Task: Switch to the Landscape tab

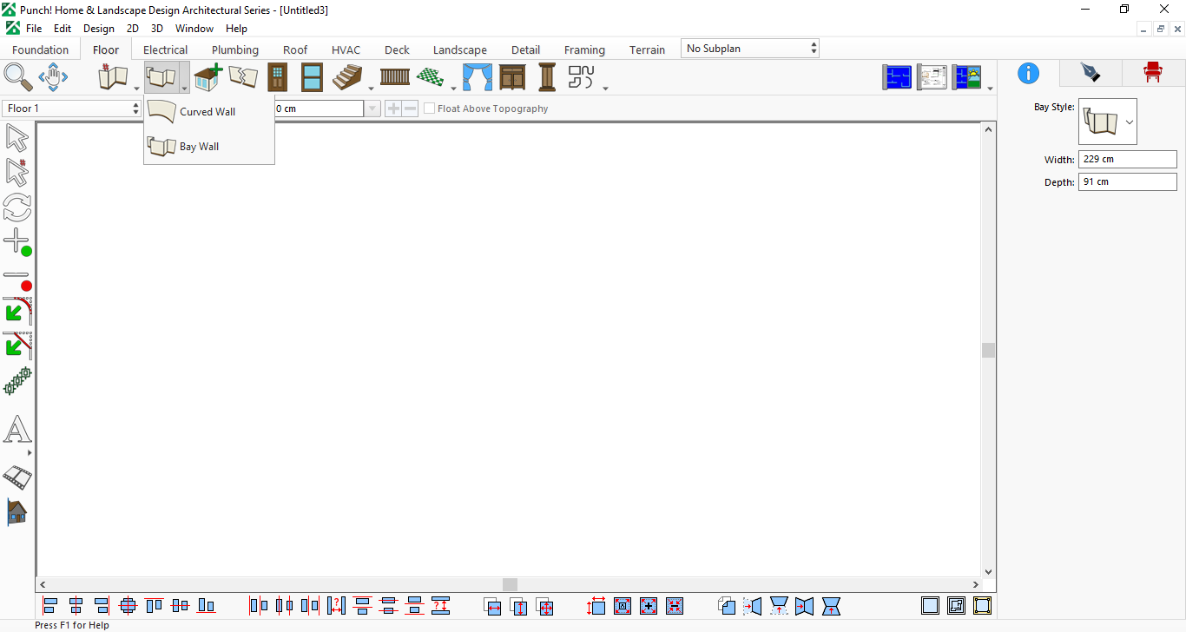Action: 460,49
